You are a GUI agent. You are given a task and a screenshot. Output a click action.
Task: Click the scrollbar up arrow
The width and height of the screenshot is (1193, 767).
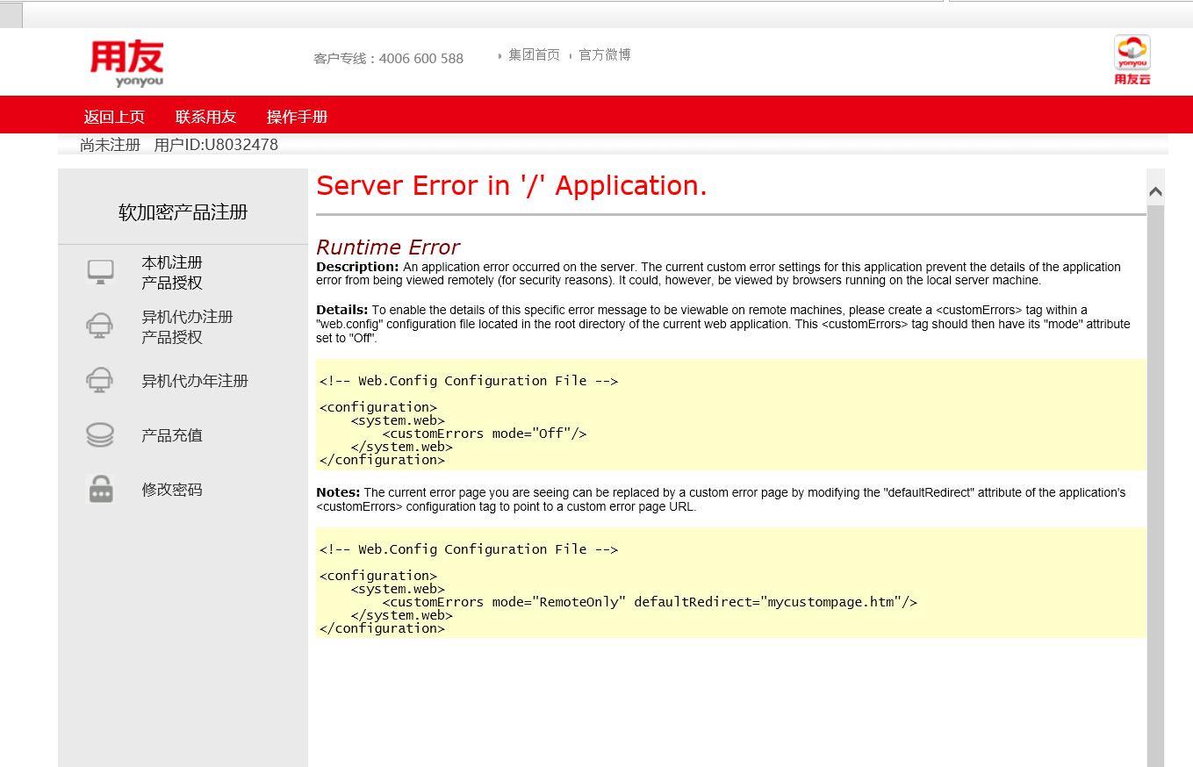click(x=1155, y=191)
